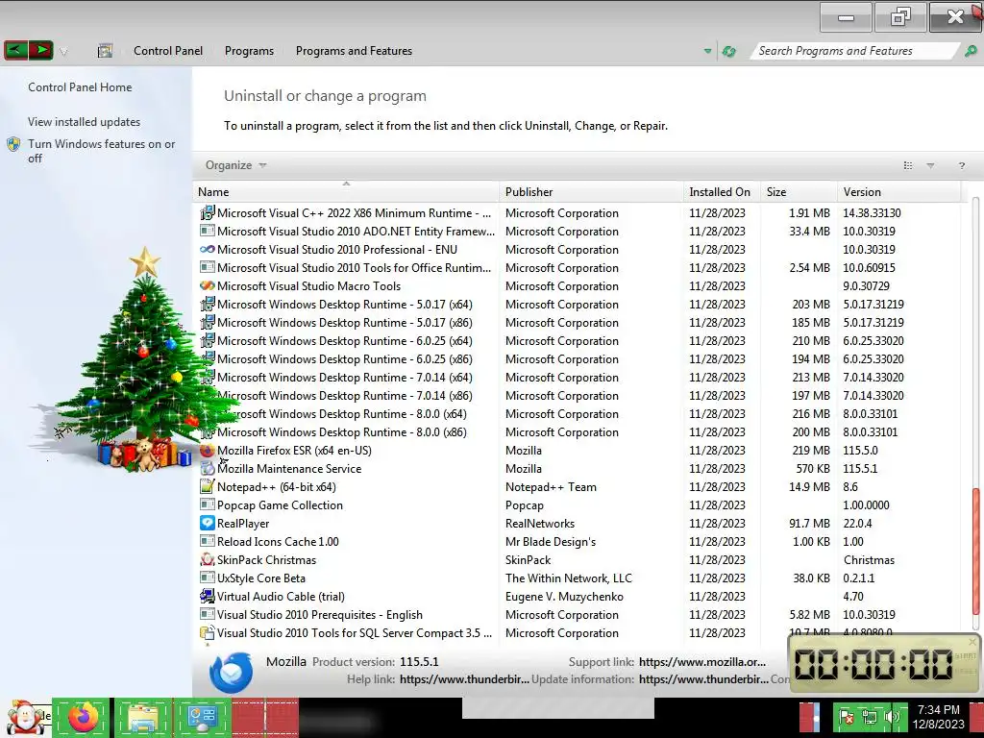
Task: Click the volume speaker tray icon
Action: coord(892,717)
